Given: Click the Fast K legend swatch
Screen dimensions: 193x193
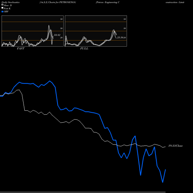Looking at the screenshot, I should click(x=2, y=8).
